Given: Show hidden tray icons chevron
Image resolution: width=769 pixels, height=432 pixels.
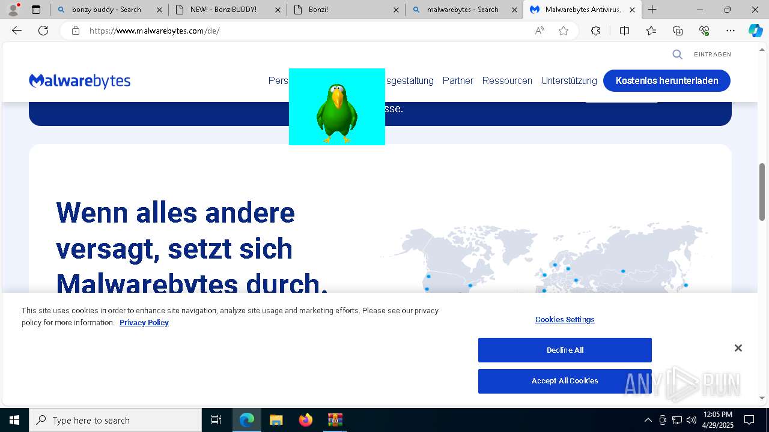Looking at the screenshot, I should pos(648,420).
